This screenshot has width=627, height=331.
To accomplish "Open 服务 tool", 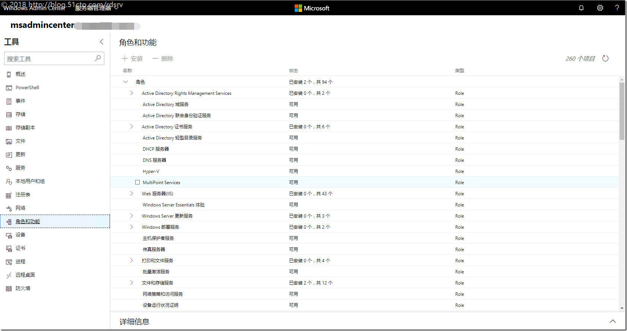I will [x=55, y=168].
